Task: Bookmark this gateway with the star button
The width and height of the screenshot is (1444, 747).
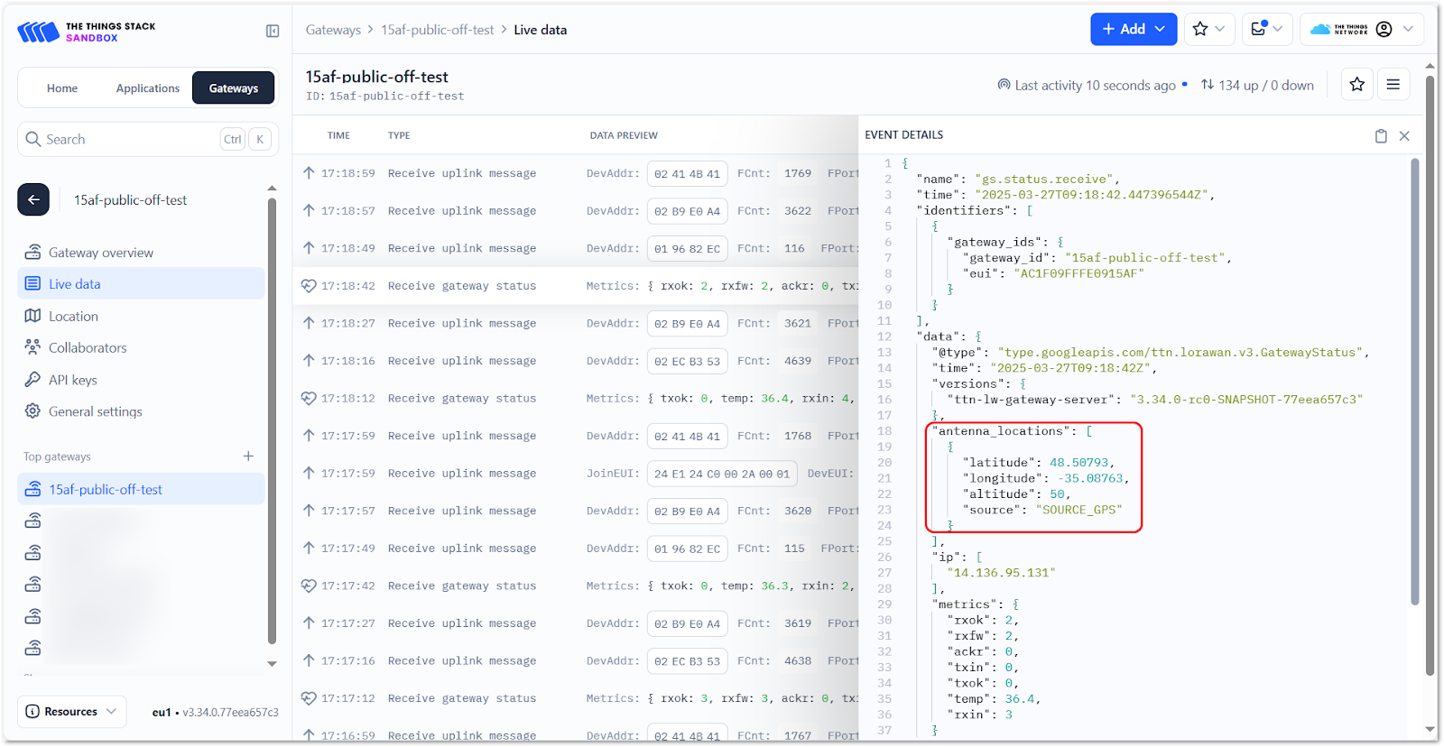Action: pyautogui.click(x=1356, y=85)
